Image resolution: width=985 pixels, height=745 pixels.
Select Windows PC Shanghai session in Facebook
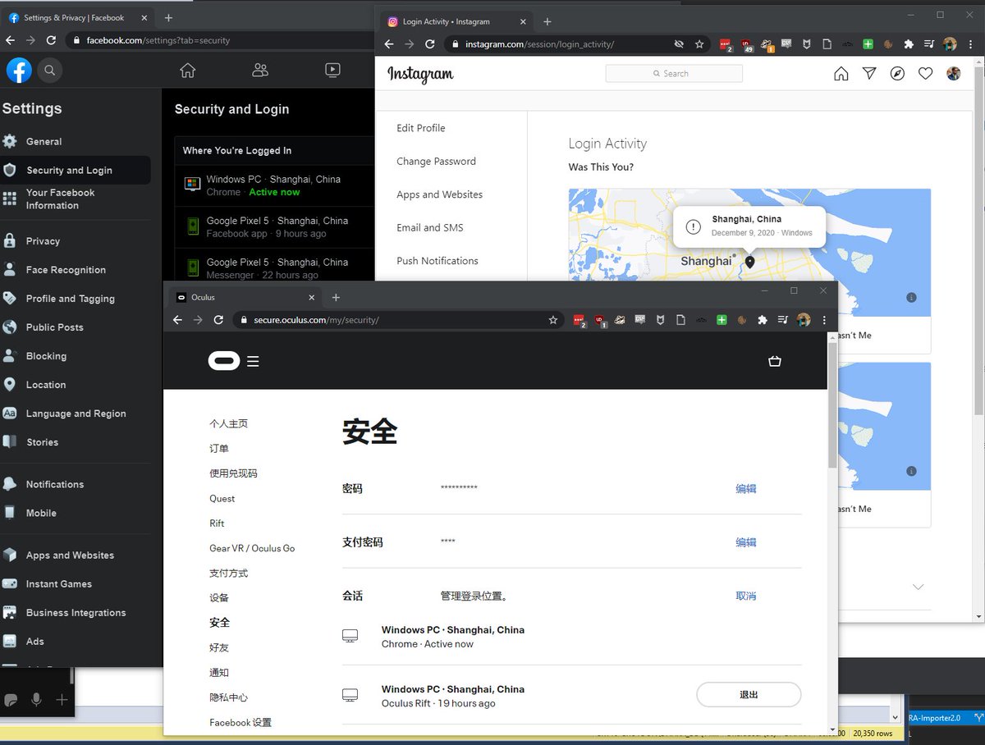(x=274, y=185)
